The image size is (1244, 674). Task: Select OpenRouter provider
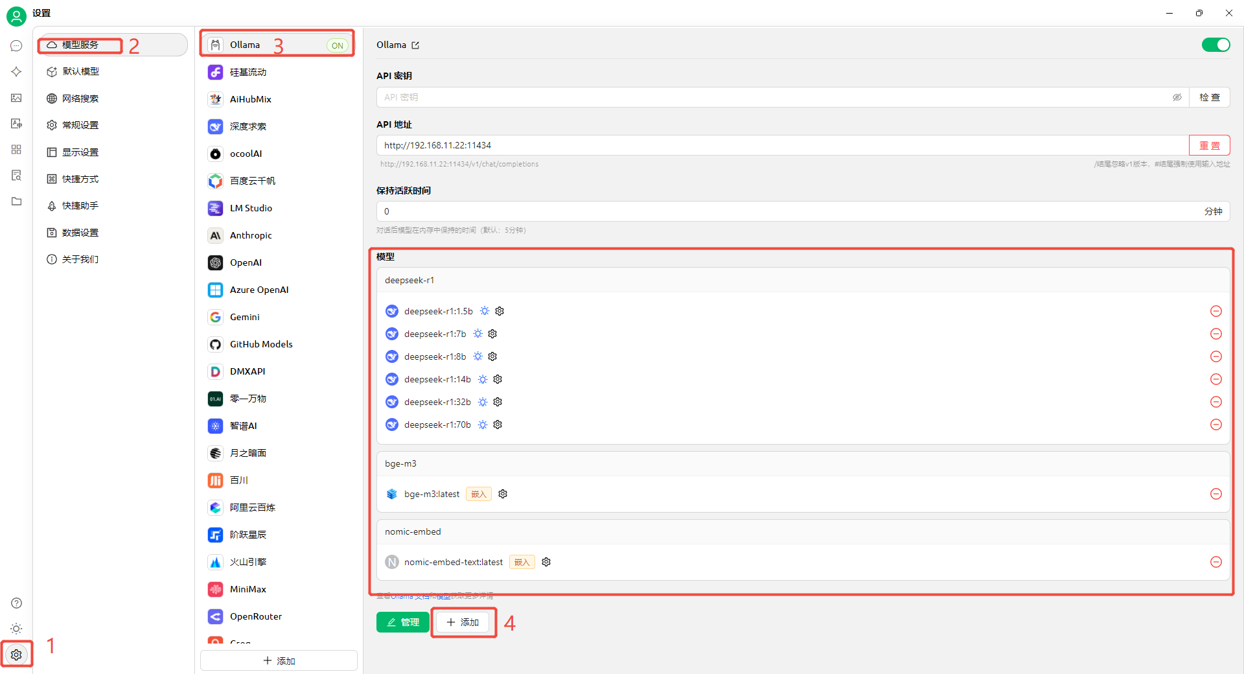coord(279,616)
